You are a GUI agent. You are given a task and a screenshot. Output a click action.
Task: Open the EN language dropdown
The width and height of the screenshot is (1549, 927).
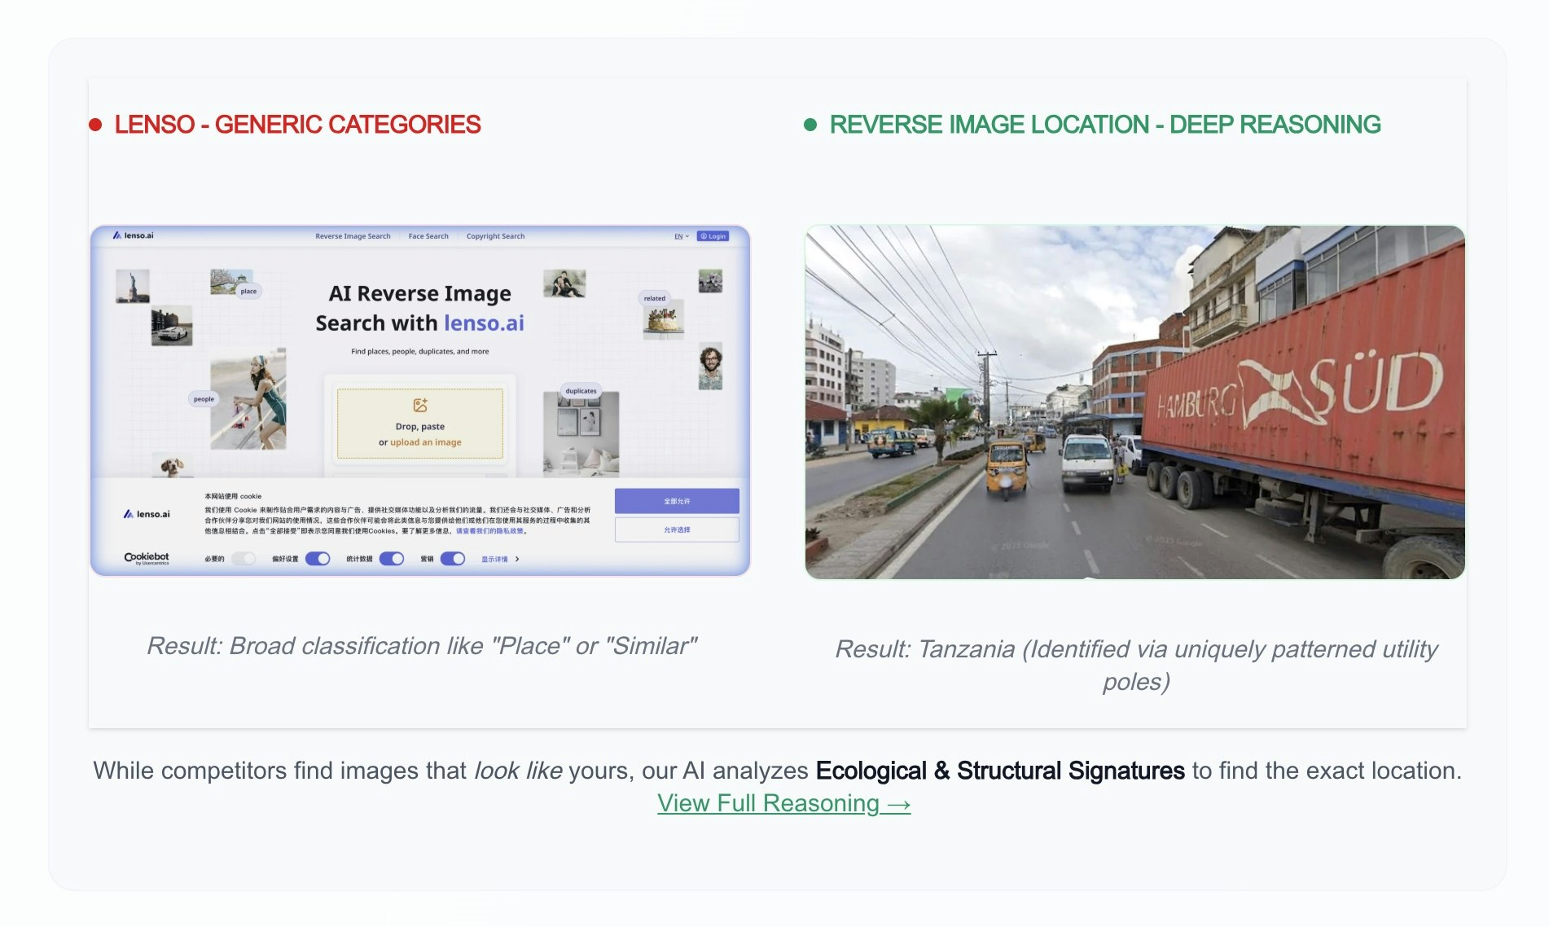coord(679,236)
